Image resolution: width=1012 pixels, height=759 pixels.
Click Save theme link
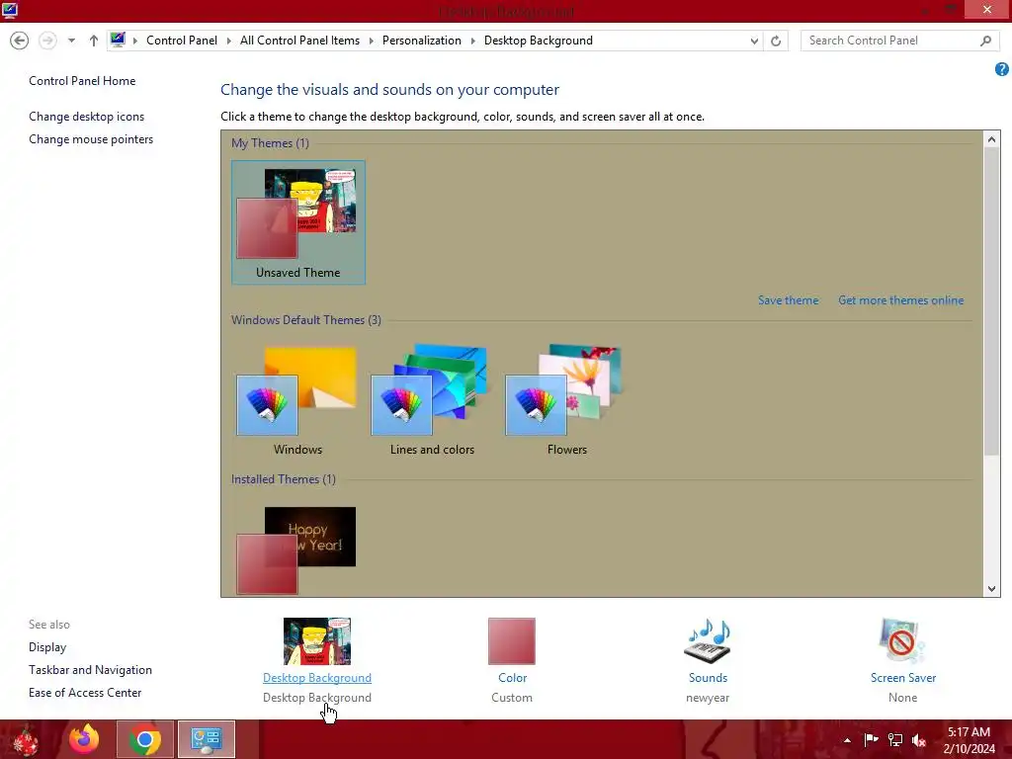click(788, 300)
